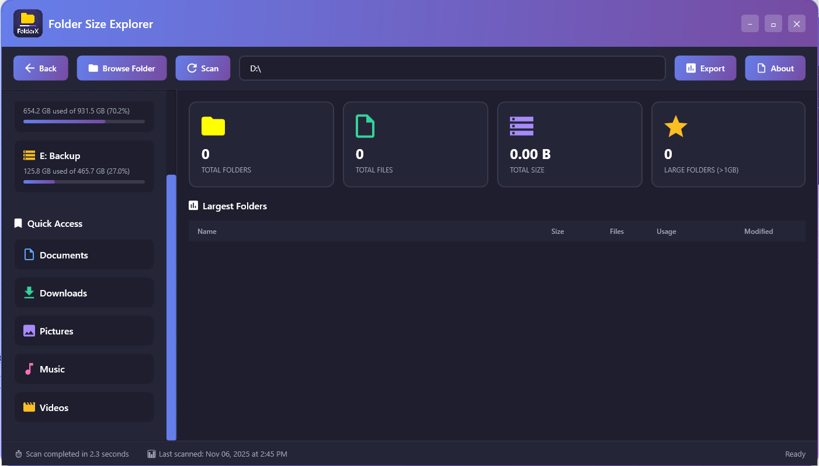Export the scan results
The height and width of the screenshot is (466, 819).
[x=705, y=68]
